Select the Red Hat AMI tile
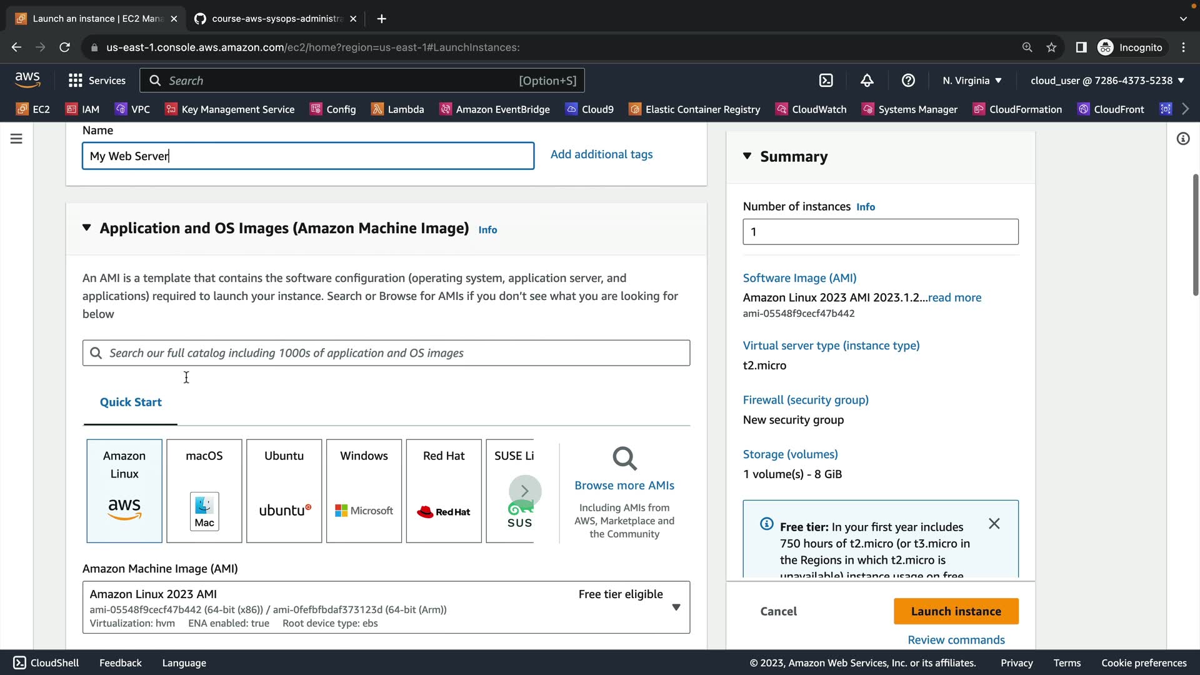This screenshot has width=1200, height=675. pyautogui.click(x=444, y=491)
